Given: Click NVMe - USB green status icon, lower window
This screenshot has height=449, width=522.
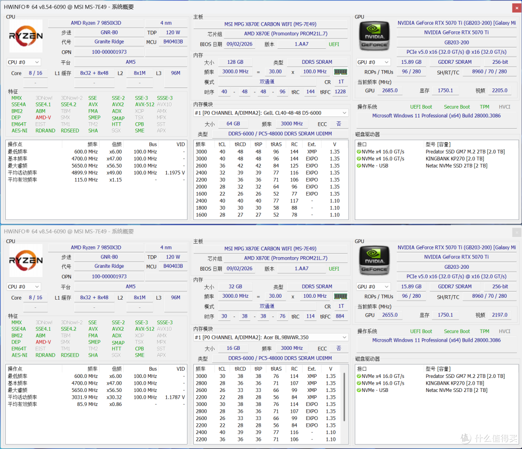Looking at the screenshot, I should pos(359,390).
